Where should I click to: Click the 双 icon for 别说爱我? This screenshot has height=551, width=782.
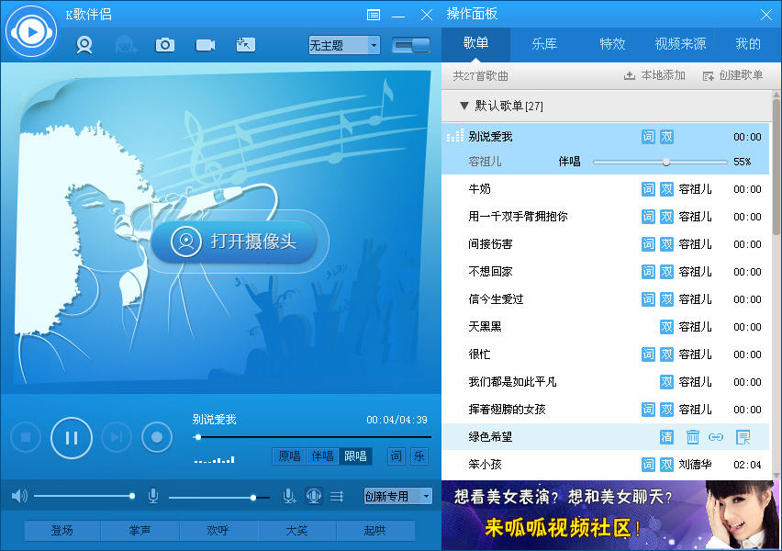pos(666,136)
